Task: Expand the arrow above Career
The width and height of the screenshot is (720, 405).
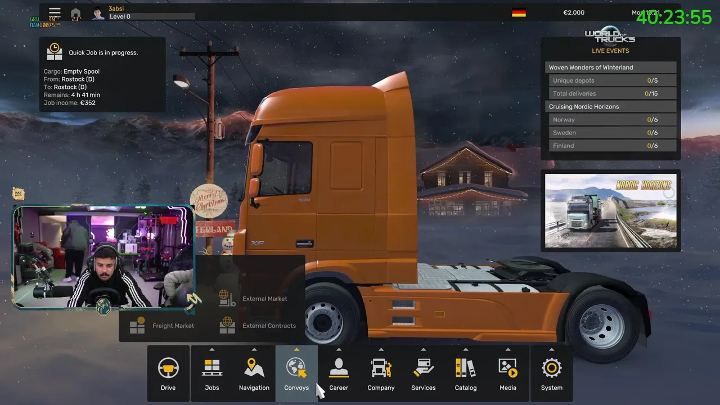Action: [339, 349]
